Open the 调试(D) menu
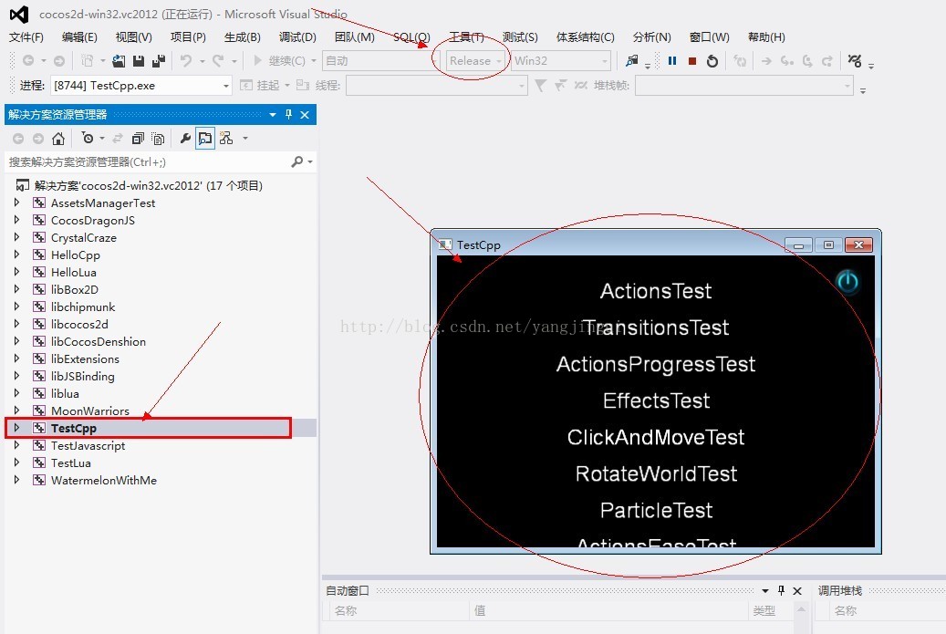Image resolution: width=946 pixels, height=634 pixels. pyautogui.click(x=296, y=37)
